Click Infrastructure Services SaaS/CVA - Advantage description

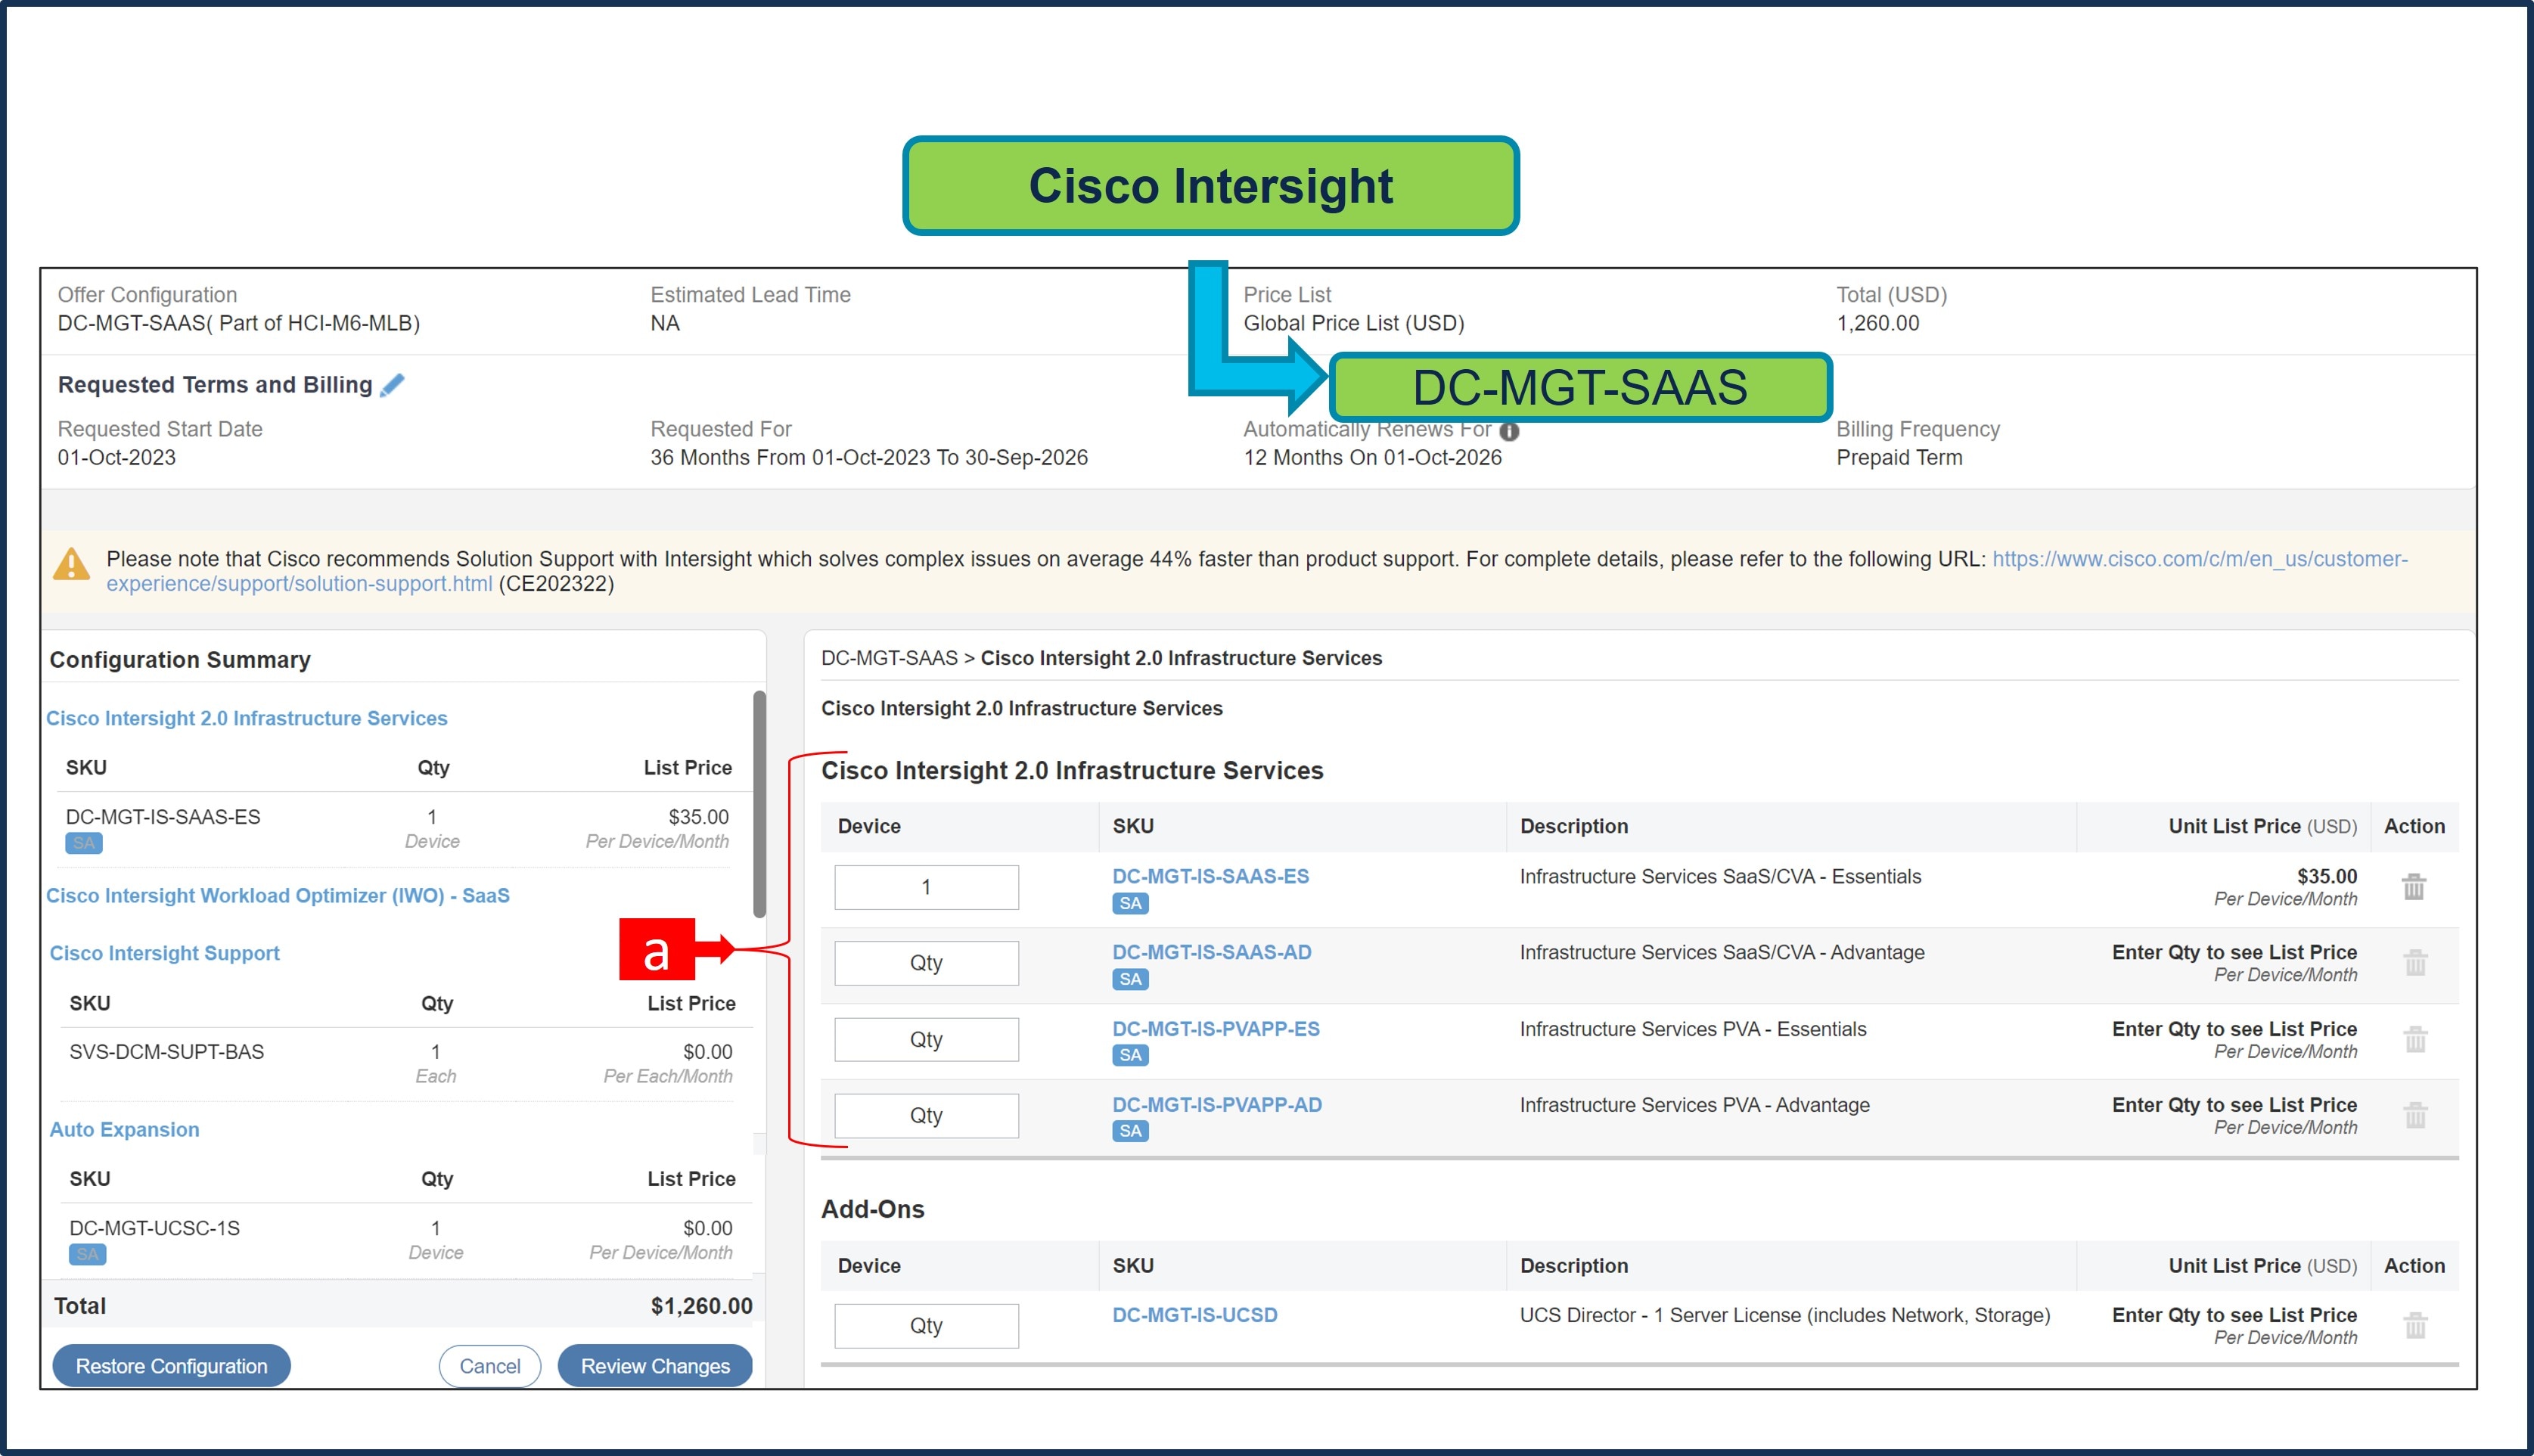(x=1721, y=952)
